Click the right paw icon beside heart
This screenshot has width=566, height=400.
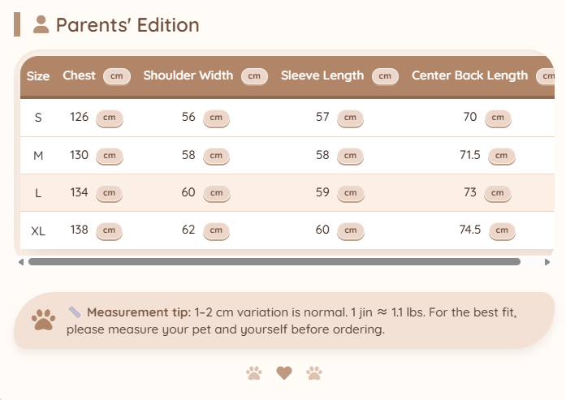tap(314, 373)
